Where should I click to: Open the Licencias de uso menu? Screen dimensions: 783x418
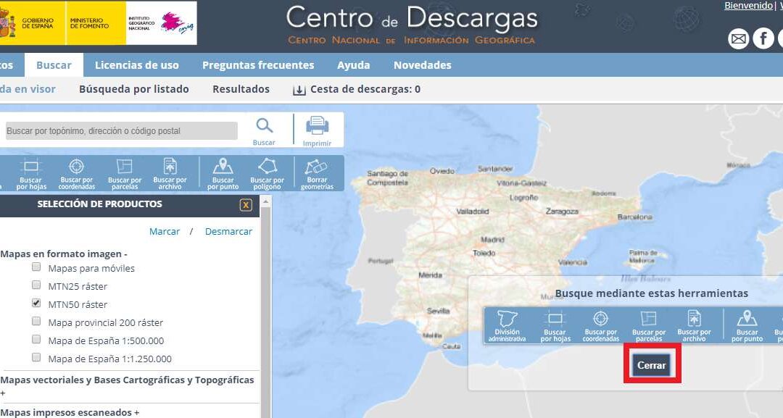(x=137, y=65)
